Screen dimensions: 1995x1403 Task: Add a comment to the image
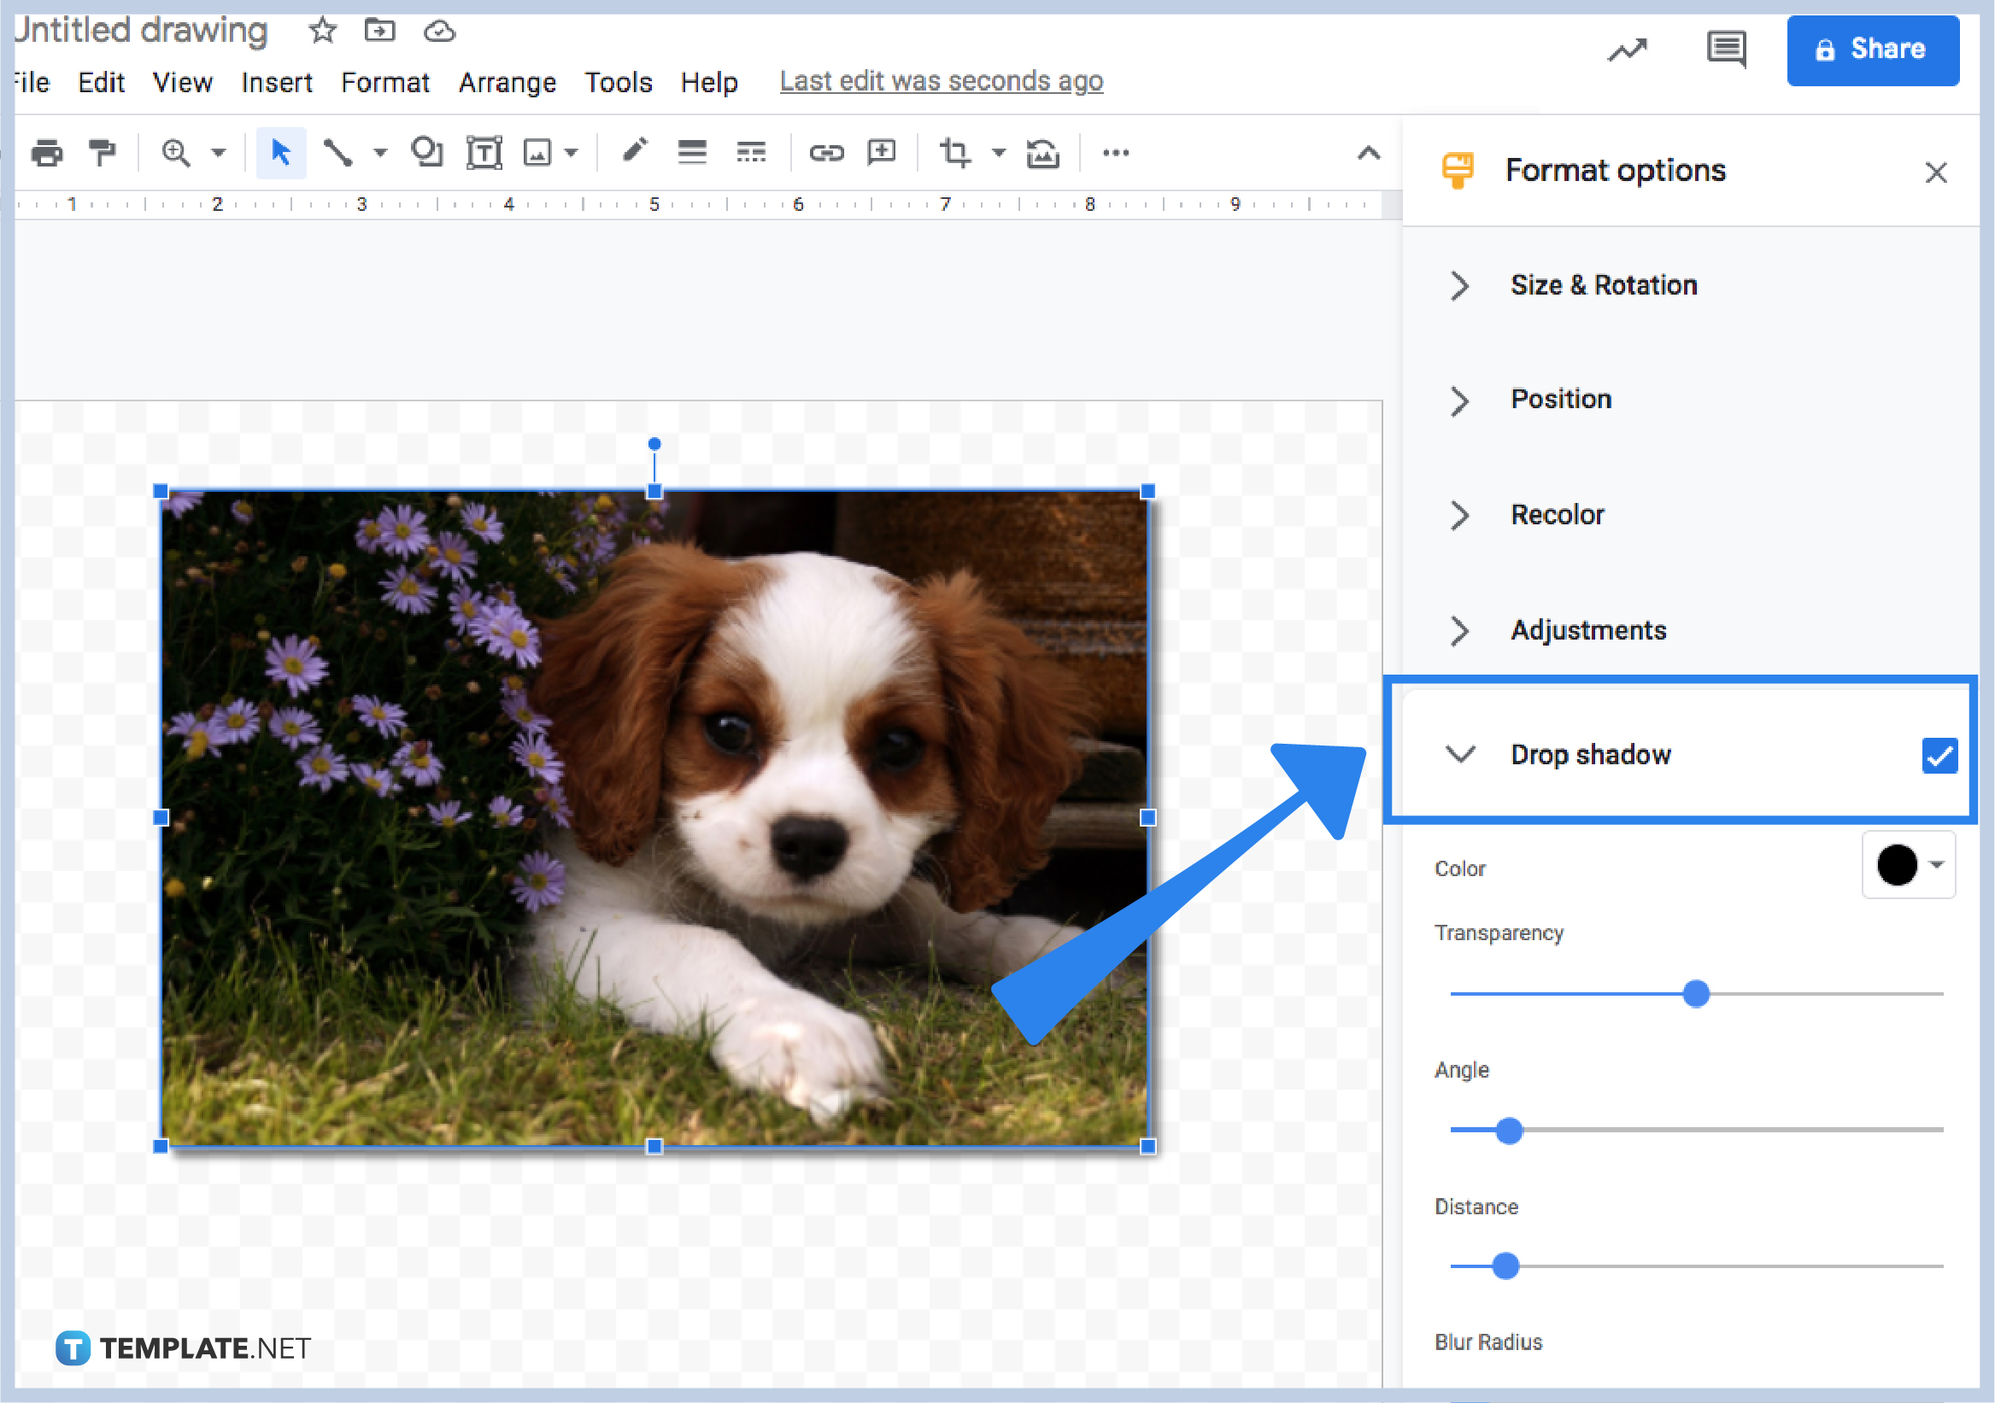point(882,152)
